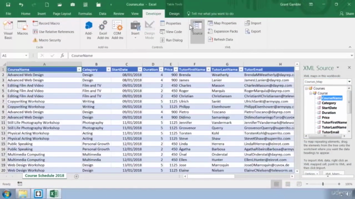Toggle Design Mode

coord(149,30)
